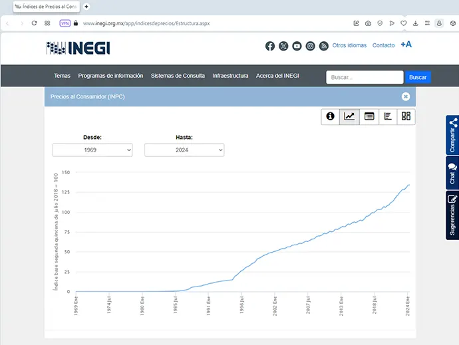Image resolution: width=459 pixels, height=345 pixels.
Task: Open the Sistemas de Consulta menu
Action: [178, 76]
